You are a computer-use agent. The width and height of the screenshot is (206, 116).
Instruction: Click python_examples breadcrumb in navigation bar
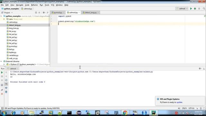pyautogui.click(x=10, y=9)
